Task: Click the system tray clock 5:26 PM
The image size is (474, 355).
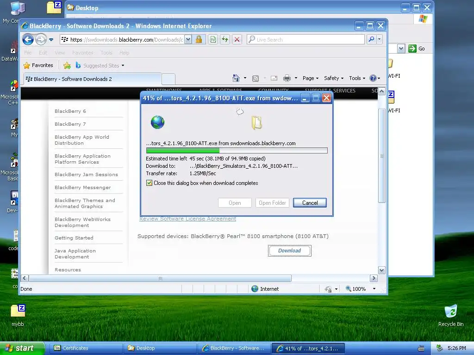Action: 456,349
